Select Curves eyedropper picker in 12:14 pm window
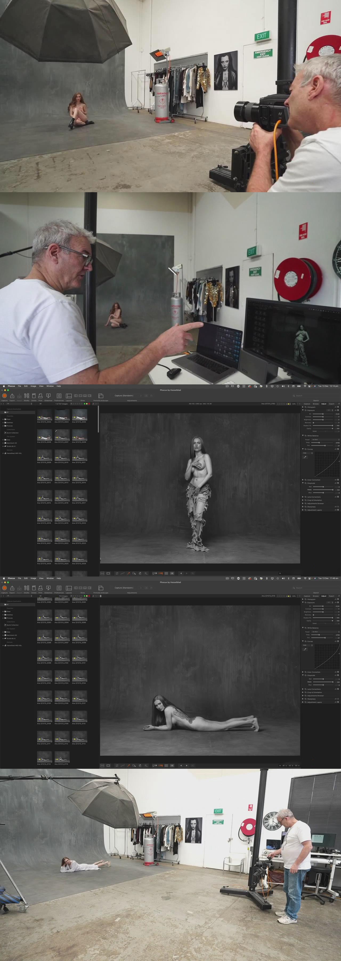Viewport: 341px width, 961px height. click(305, 457)
